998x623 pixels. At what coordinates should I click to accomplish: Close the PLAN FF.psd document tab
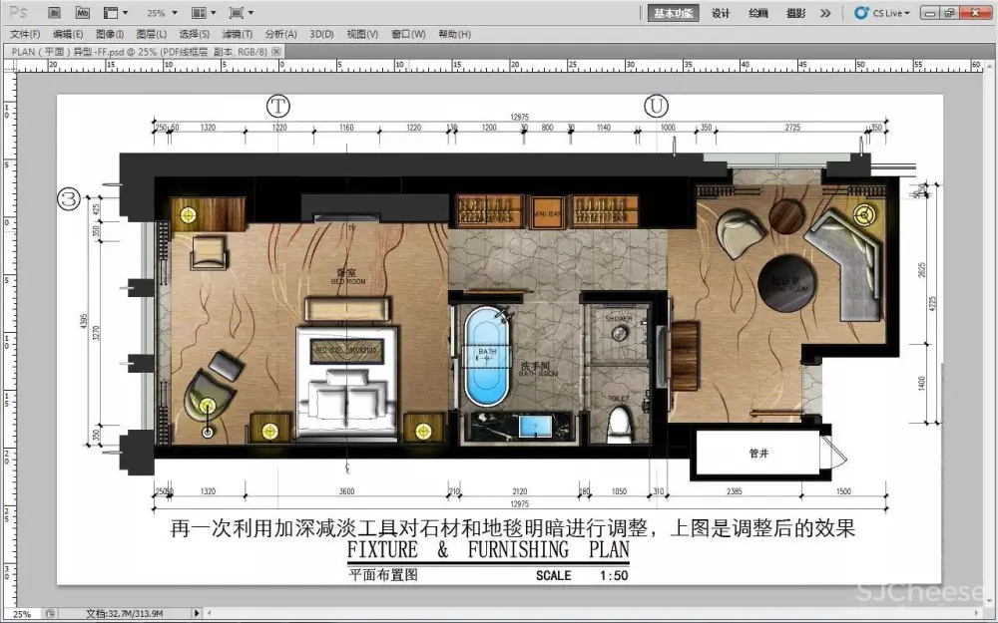[x=276, y=50]
